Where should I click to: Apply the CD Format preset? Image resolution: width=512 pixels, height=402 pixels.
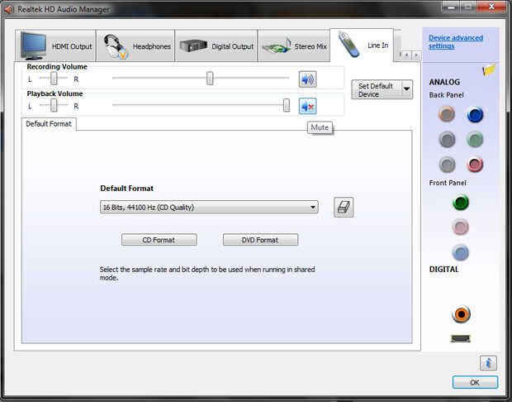[x=159, y=240]
